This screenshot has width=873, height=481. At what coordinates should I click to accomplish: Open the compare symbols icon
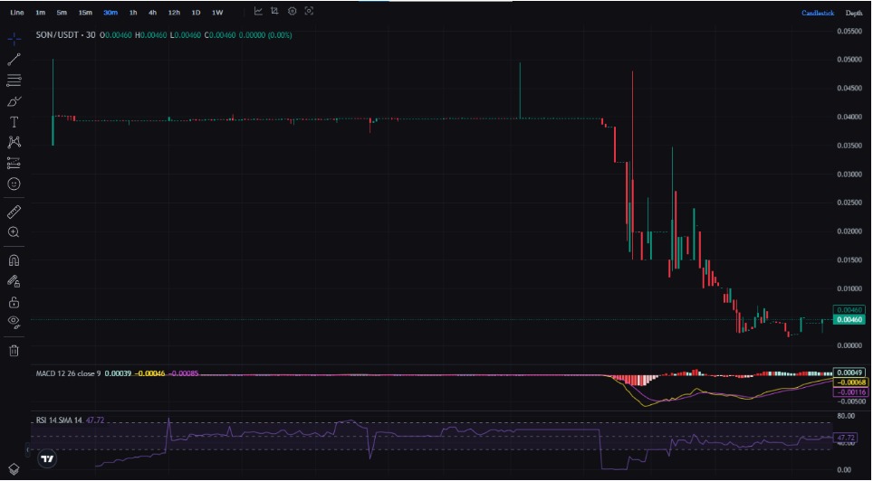coord(275,11)
